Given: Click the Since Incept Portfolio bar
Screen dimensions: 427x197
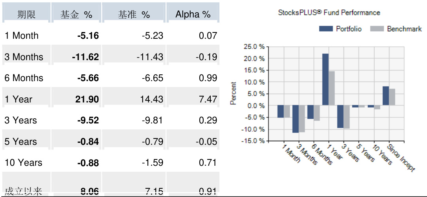Looking at the screenshot, I should (385, 96).
